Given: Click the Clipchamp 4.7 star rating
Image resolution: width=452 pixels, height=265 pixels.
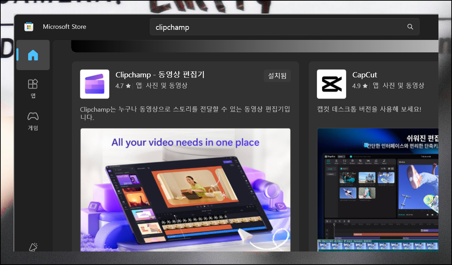Looking at the screenshot, I should [x=123, y=86].
